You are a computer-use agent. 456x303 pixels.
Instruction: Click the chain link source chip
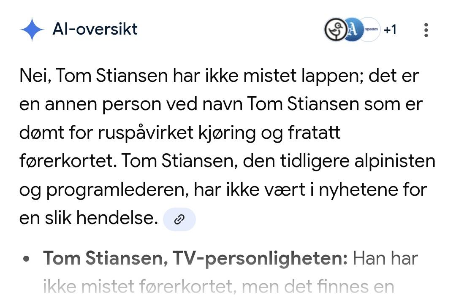click(179, 219)
